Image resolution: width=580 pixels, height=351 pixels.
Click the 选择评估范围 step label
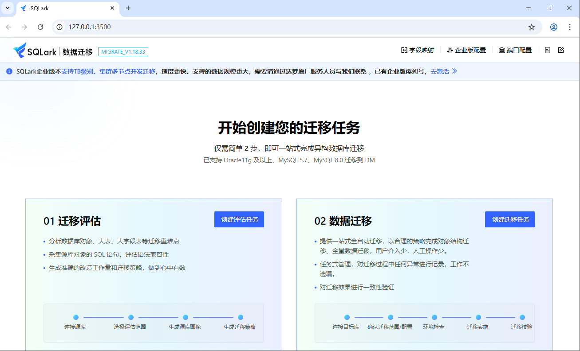130,327
